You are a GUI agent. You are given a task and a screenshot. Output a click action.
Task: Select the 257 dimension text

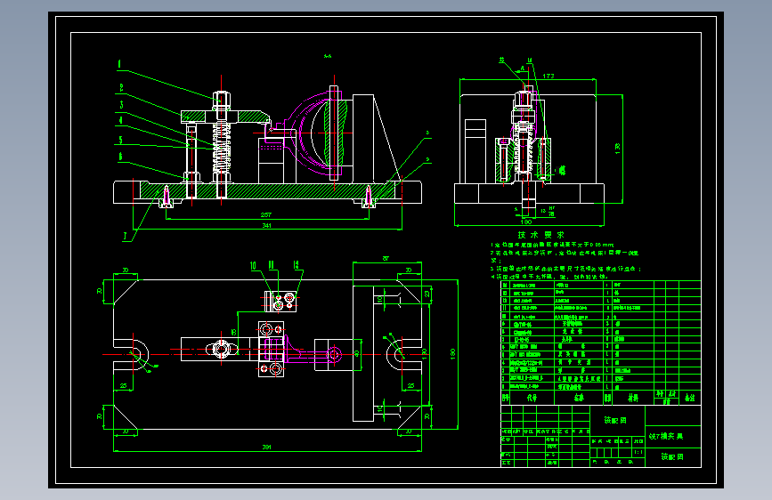coord(266,215)
